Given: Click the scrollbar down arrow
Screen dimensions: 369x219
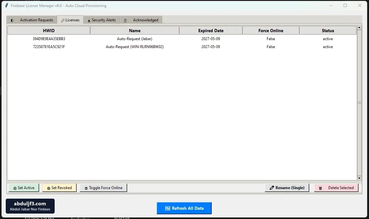Looking at the screenshot, I should pyautogui.click(x=359, y=178).
